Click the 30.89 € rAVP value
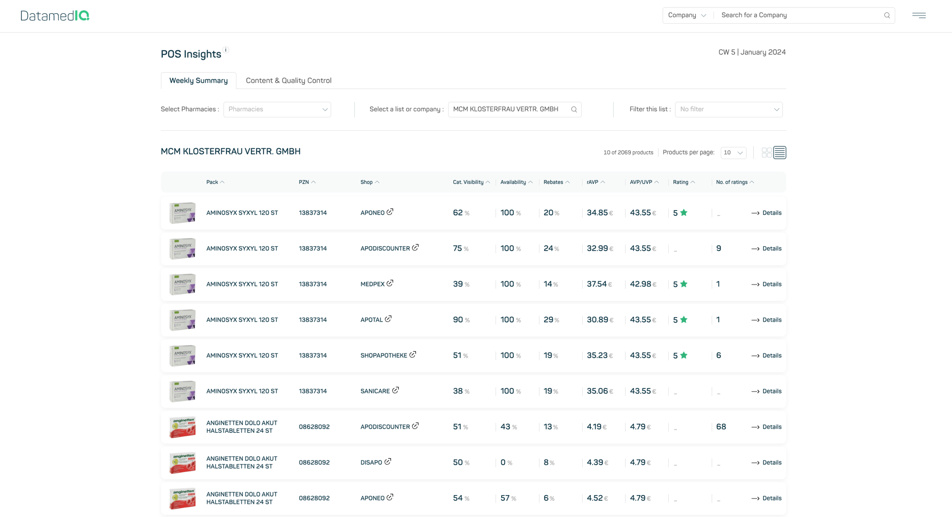This screenshot has height=517, width=952. pos(600,320)
